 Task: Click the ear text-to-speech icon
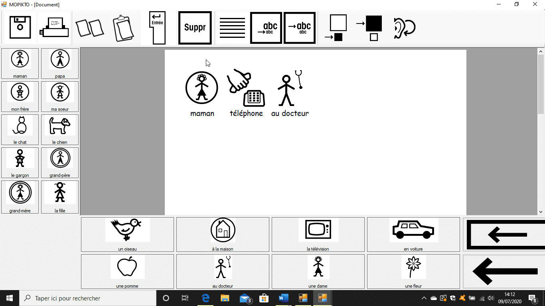click(x=404, y=28)
